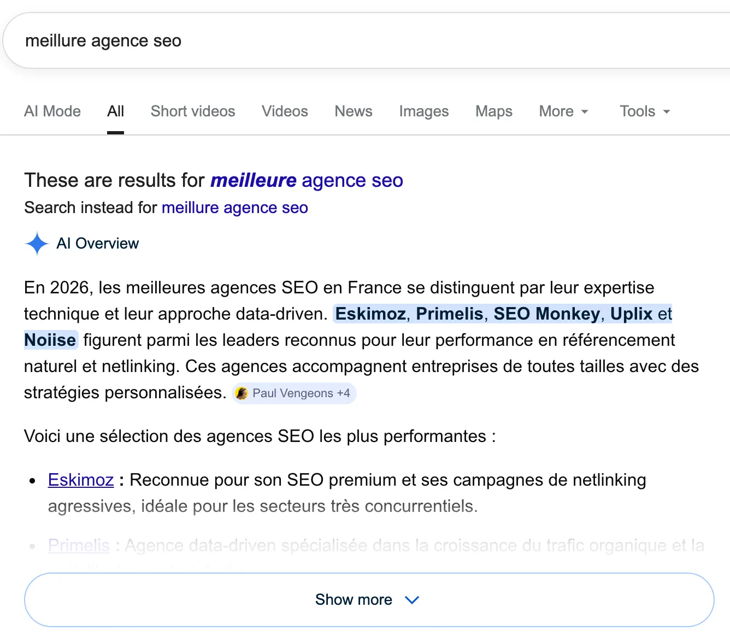Switch to the AI Mode tab

pos(52,111)
